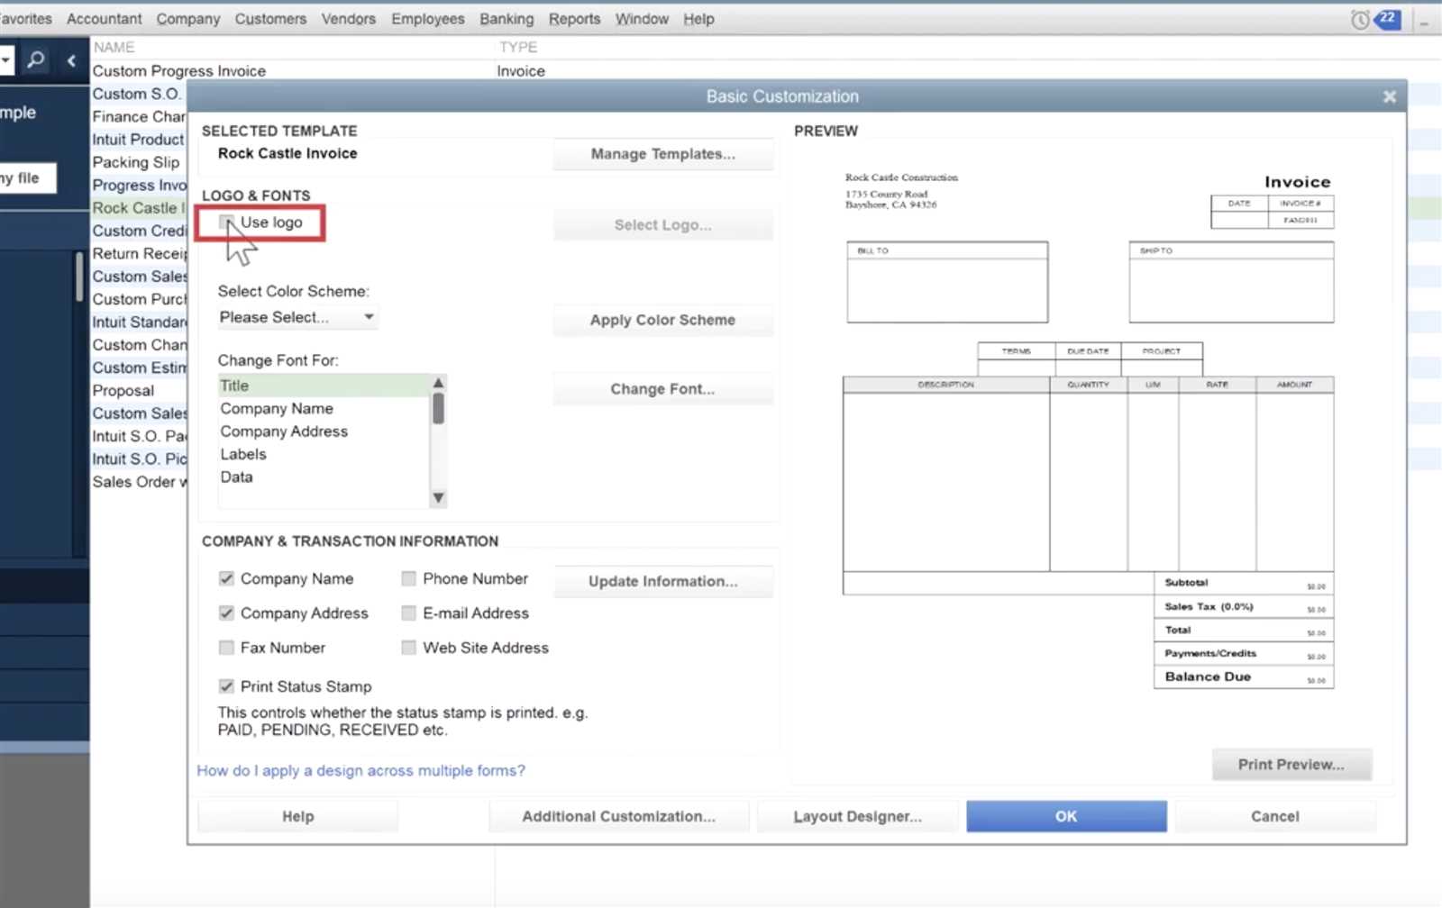Click the Update Information button
The height and width of the screenshot is (908, 1442).
click(662, 582)
